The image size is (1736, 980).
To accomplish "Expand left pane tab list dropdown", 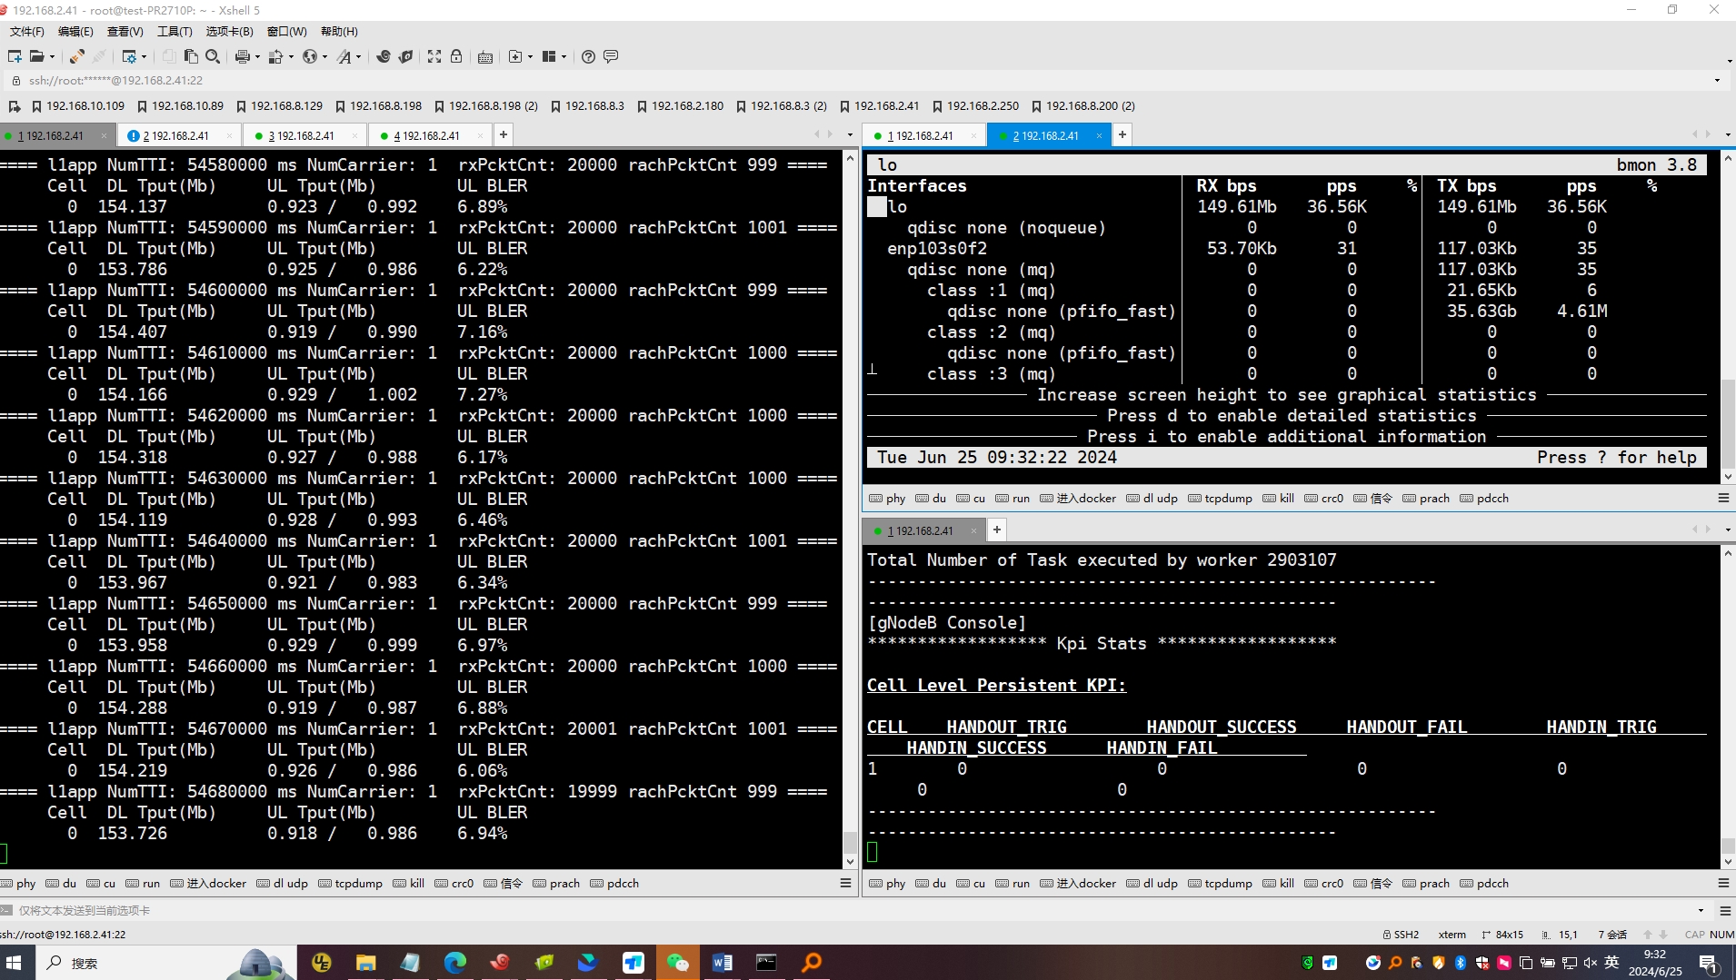I will tap(850, 134).
